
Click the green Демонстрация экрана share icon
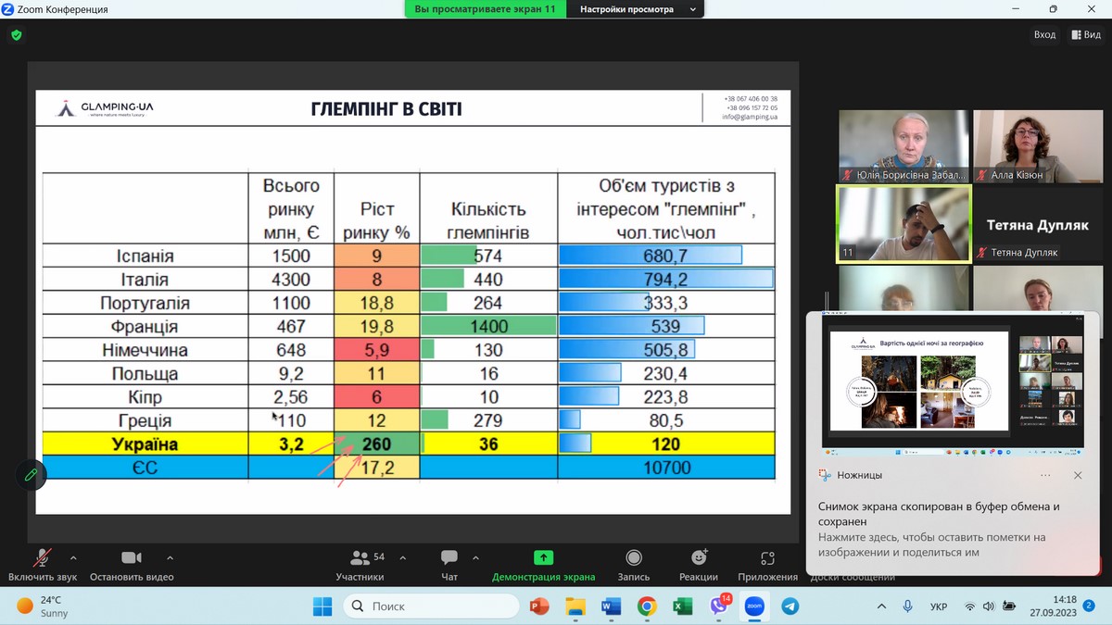543,558
